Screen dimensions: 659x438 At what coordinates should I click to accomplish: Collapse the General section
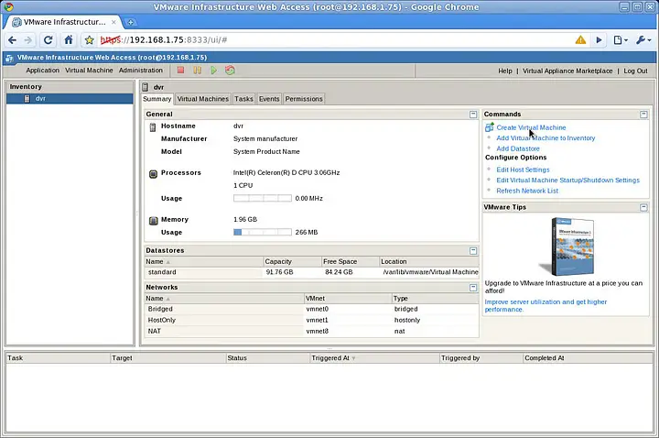pyautogui.click(x=473, y=115)
